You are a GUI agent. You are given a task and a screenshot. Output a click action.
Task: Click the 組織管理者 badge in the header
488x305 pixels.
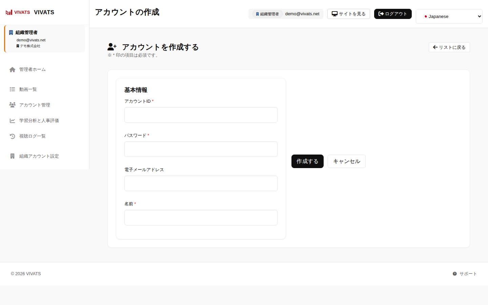click(267, 14)
